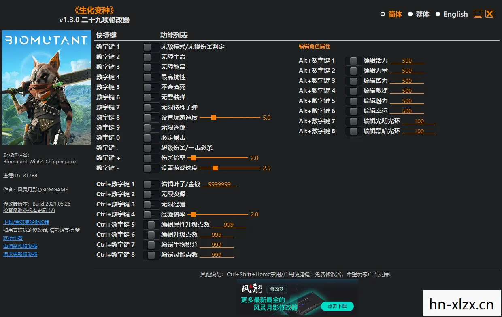Click the 编辑敏捷 value field
The height and width of the screenshot is (317, 502).
[407, 91]
